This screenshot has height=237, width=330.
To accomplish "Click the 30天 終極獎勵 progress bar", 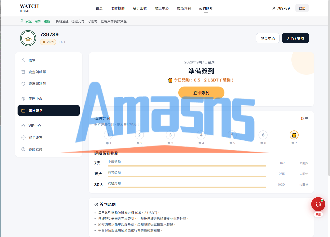I will coord(187,187).
